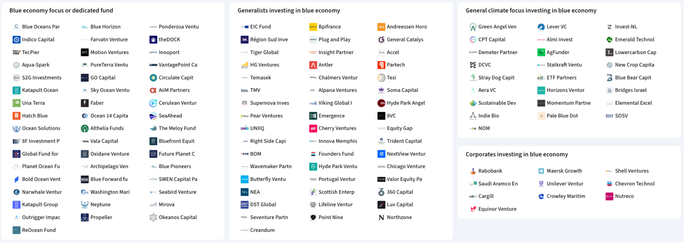Open the SeaAhead fund entry
This screenshot has width=684, height=243.
click(170, 116)
